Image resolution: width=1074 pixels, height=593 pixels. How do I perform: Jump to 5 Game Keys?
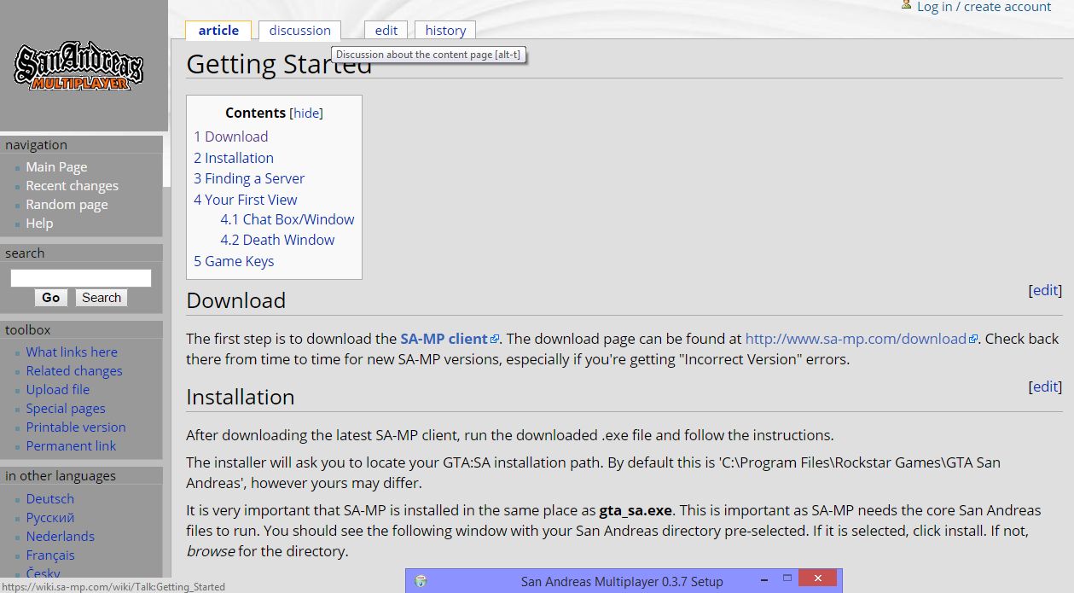[234, 261]
